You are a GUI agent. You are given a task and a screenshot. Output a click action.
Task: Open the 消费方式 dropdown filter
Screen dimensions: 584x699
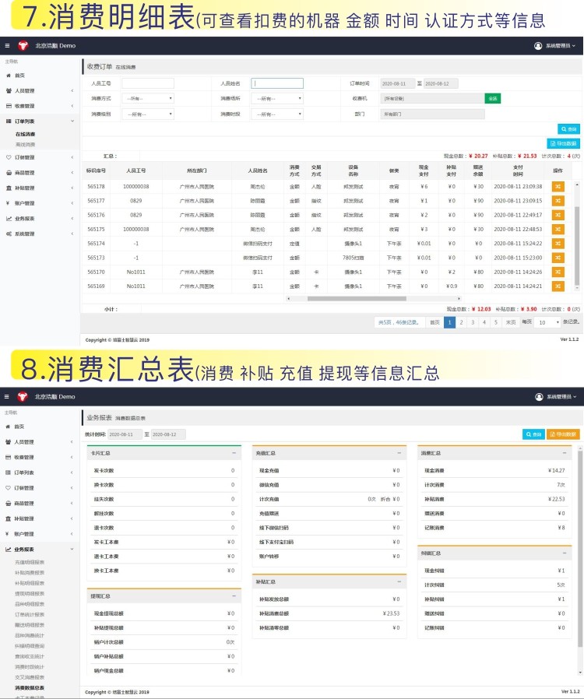pyautogui.click(x=148, y=99)
